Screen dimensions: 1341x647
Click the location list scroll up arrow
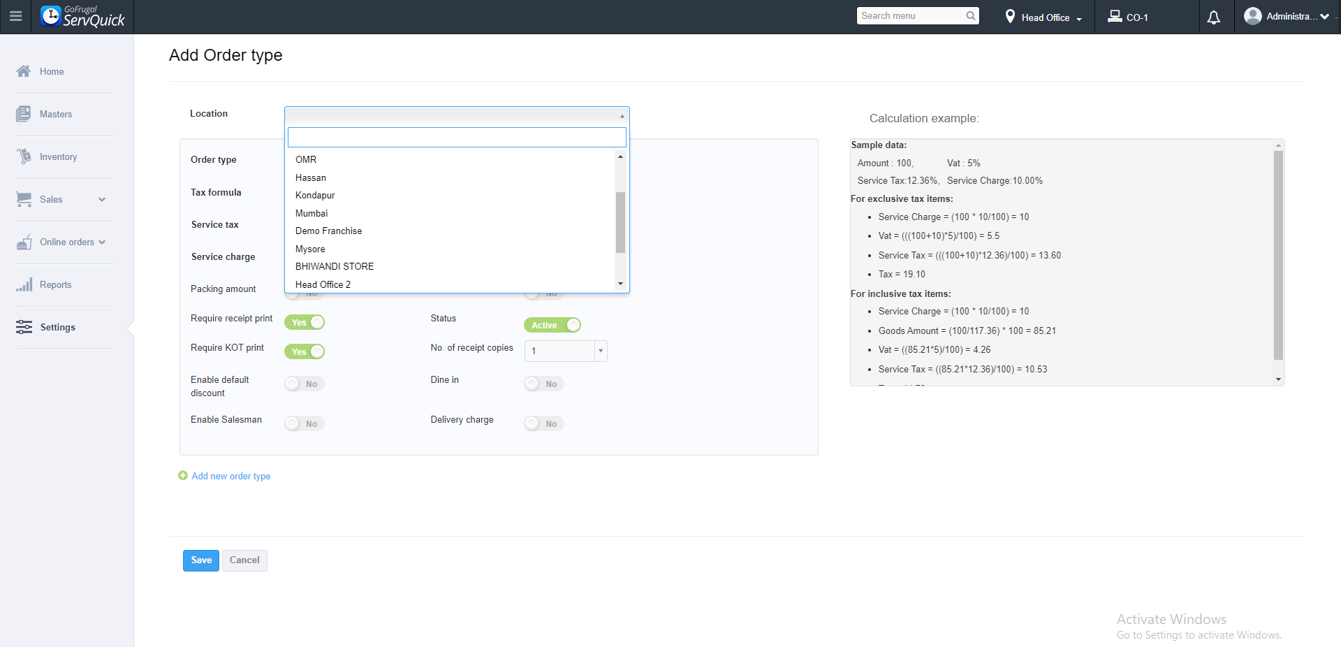[620, 157]
